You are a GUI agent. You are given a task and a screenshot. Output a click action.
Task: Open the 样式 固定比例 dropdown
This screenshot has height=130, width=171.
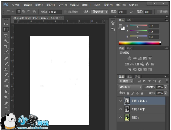[99, 12]
